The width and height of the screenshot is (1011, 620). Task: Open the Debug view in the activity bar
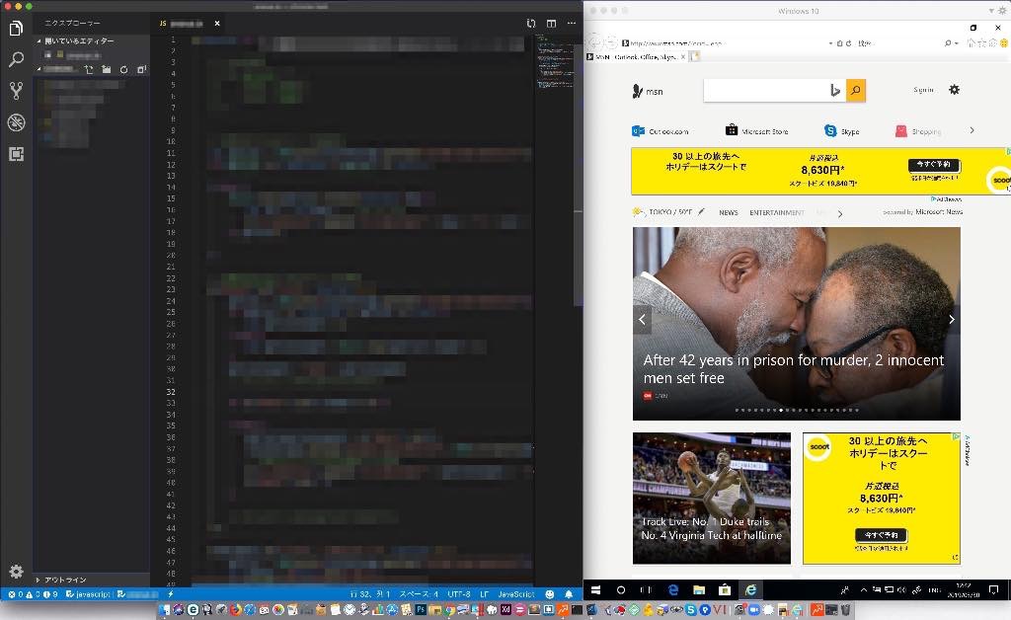coord(16,122)
